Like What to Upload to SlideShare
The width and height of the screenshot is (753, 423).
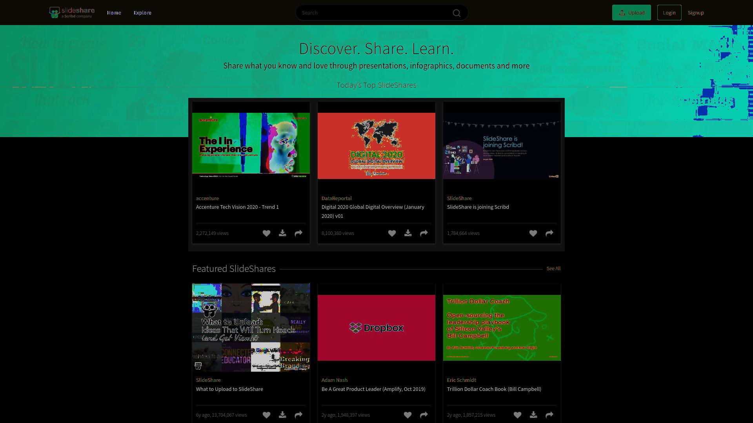pos(266,415)
